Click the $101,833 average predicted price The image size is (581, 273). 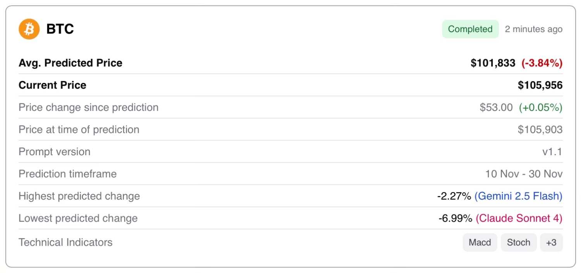click(x=493, y=63)
